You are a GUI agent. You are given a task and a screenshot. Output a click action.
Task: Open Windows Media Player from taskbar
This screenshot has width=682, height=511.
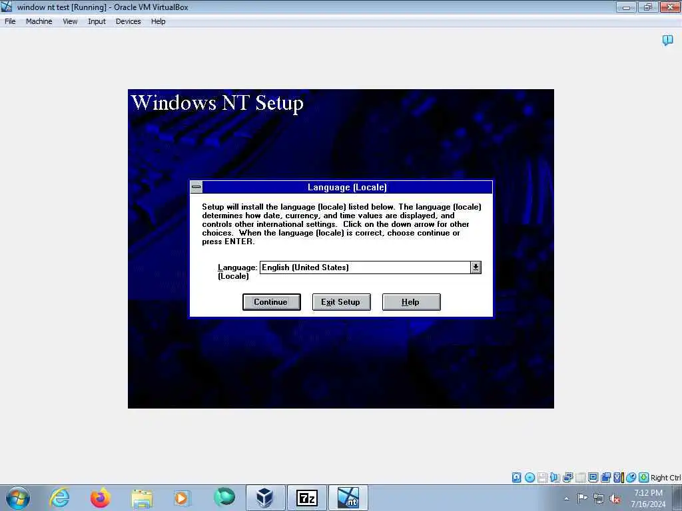[x=181, y=498]
